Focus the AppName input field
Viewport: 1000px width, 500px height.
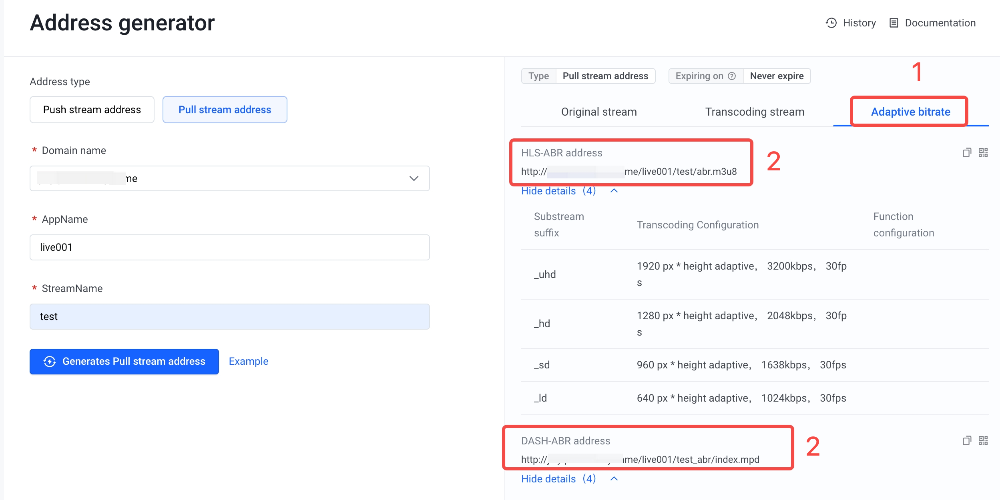tap(229, 247)
